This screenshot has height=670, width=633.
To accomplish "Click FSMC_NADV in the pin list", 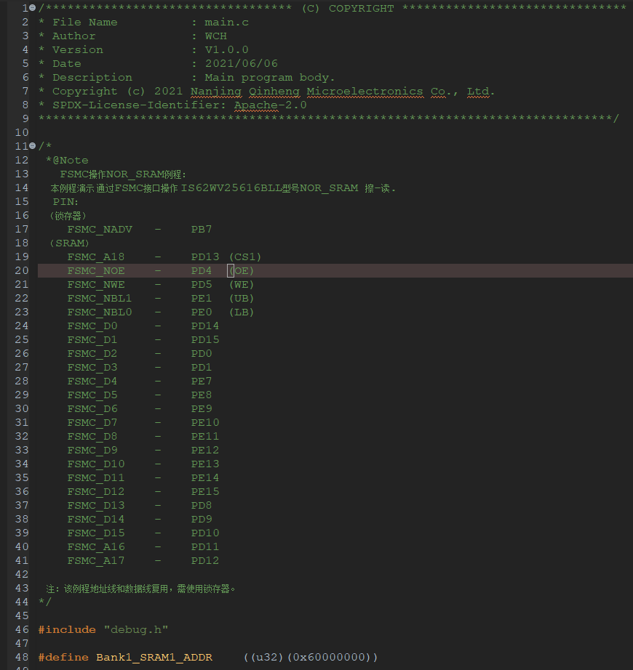I will click(x=100, y=229).
